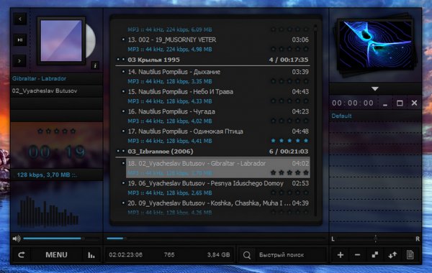Adjust the volume slider
Viewport: 432px width, 273px height.
(x=61, y=239)
